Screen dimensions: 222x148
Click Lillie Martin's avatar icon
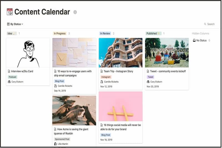[x=55, y=144]
